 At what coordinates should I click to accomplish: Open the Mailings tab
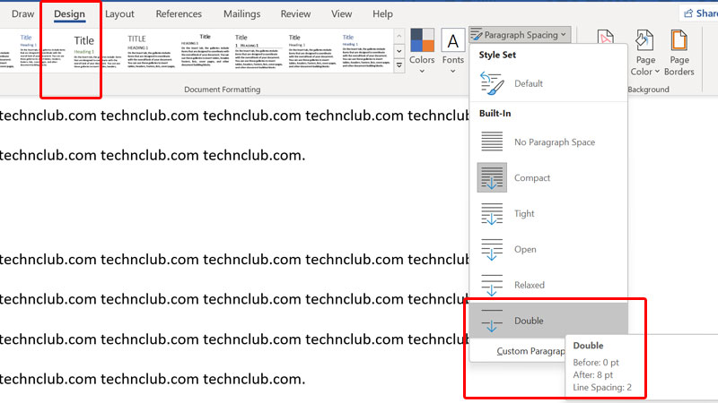point(241,14)
